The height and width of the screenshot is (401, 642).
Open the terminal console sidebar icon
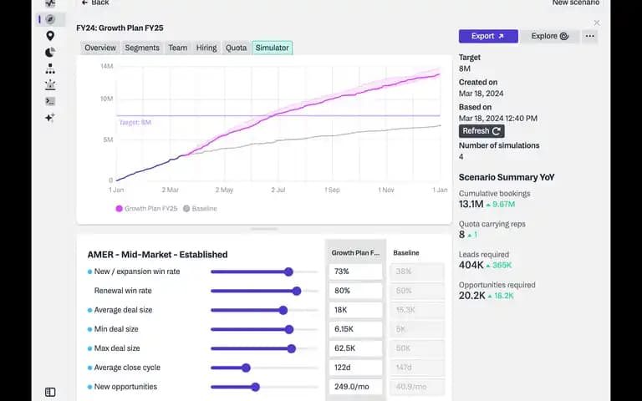50,101
